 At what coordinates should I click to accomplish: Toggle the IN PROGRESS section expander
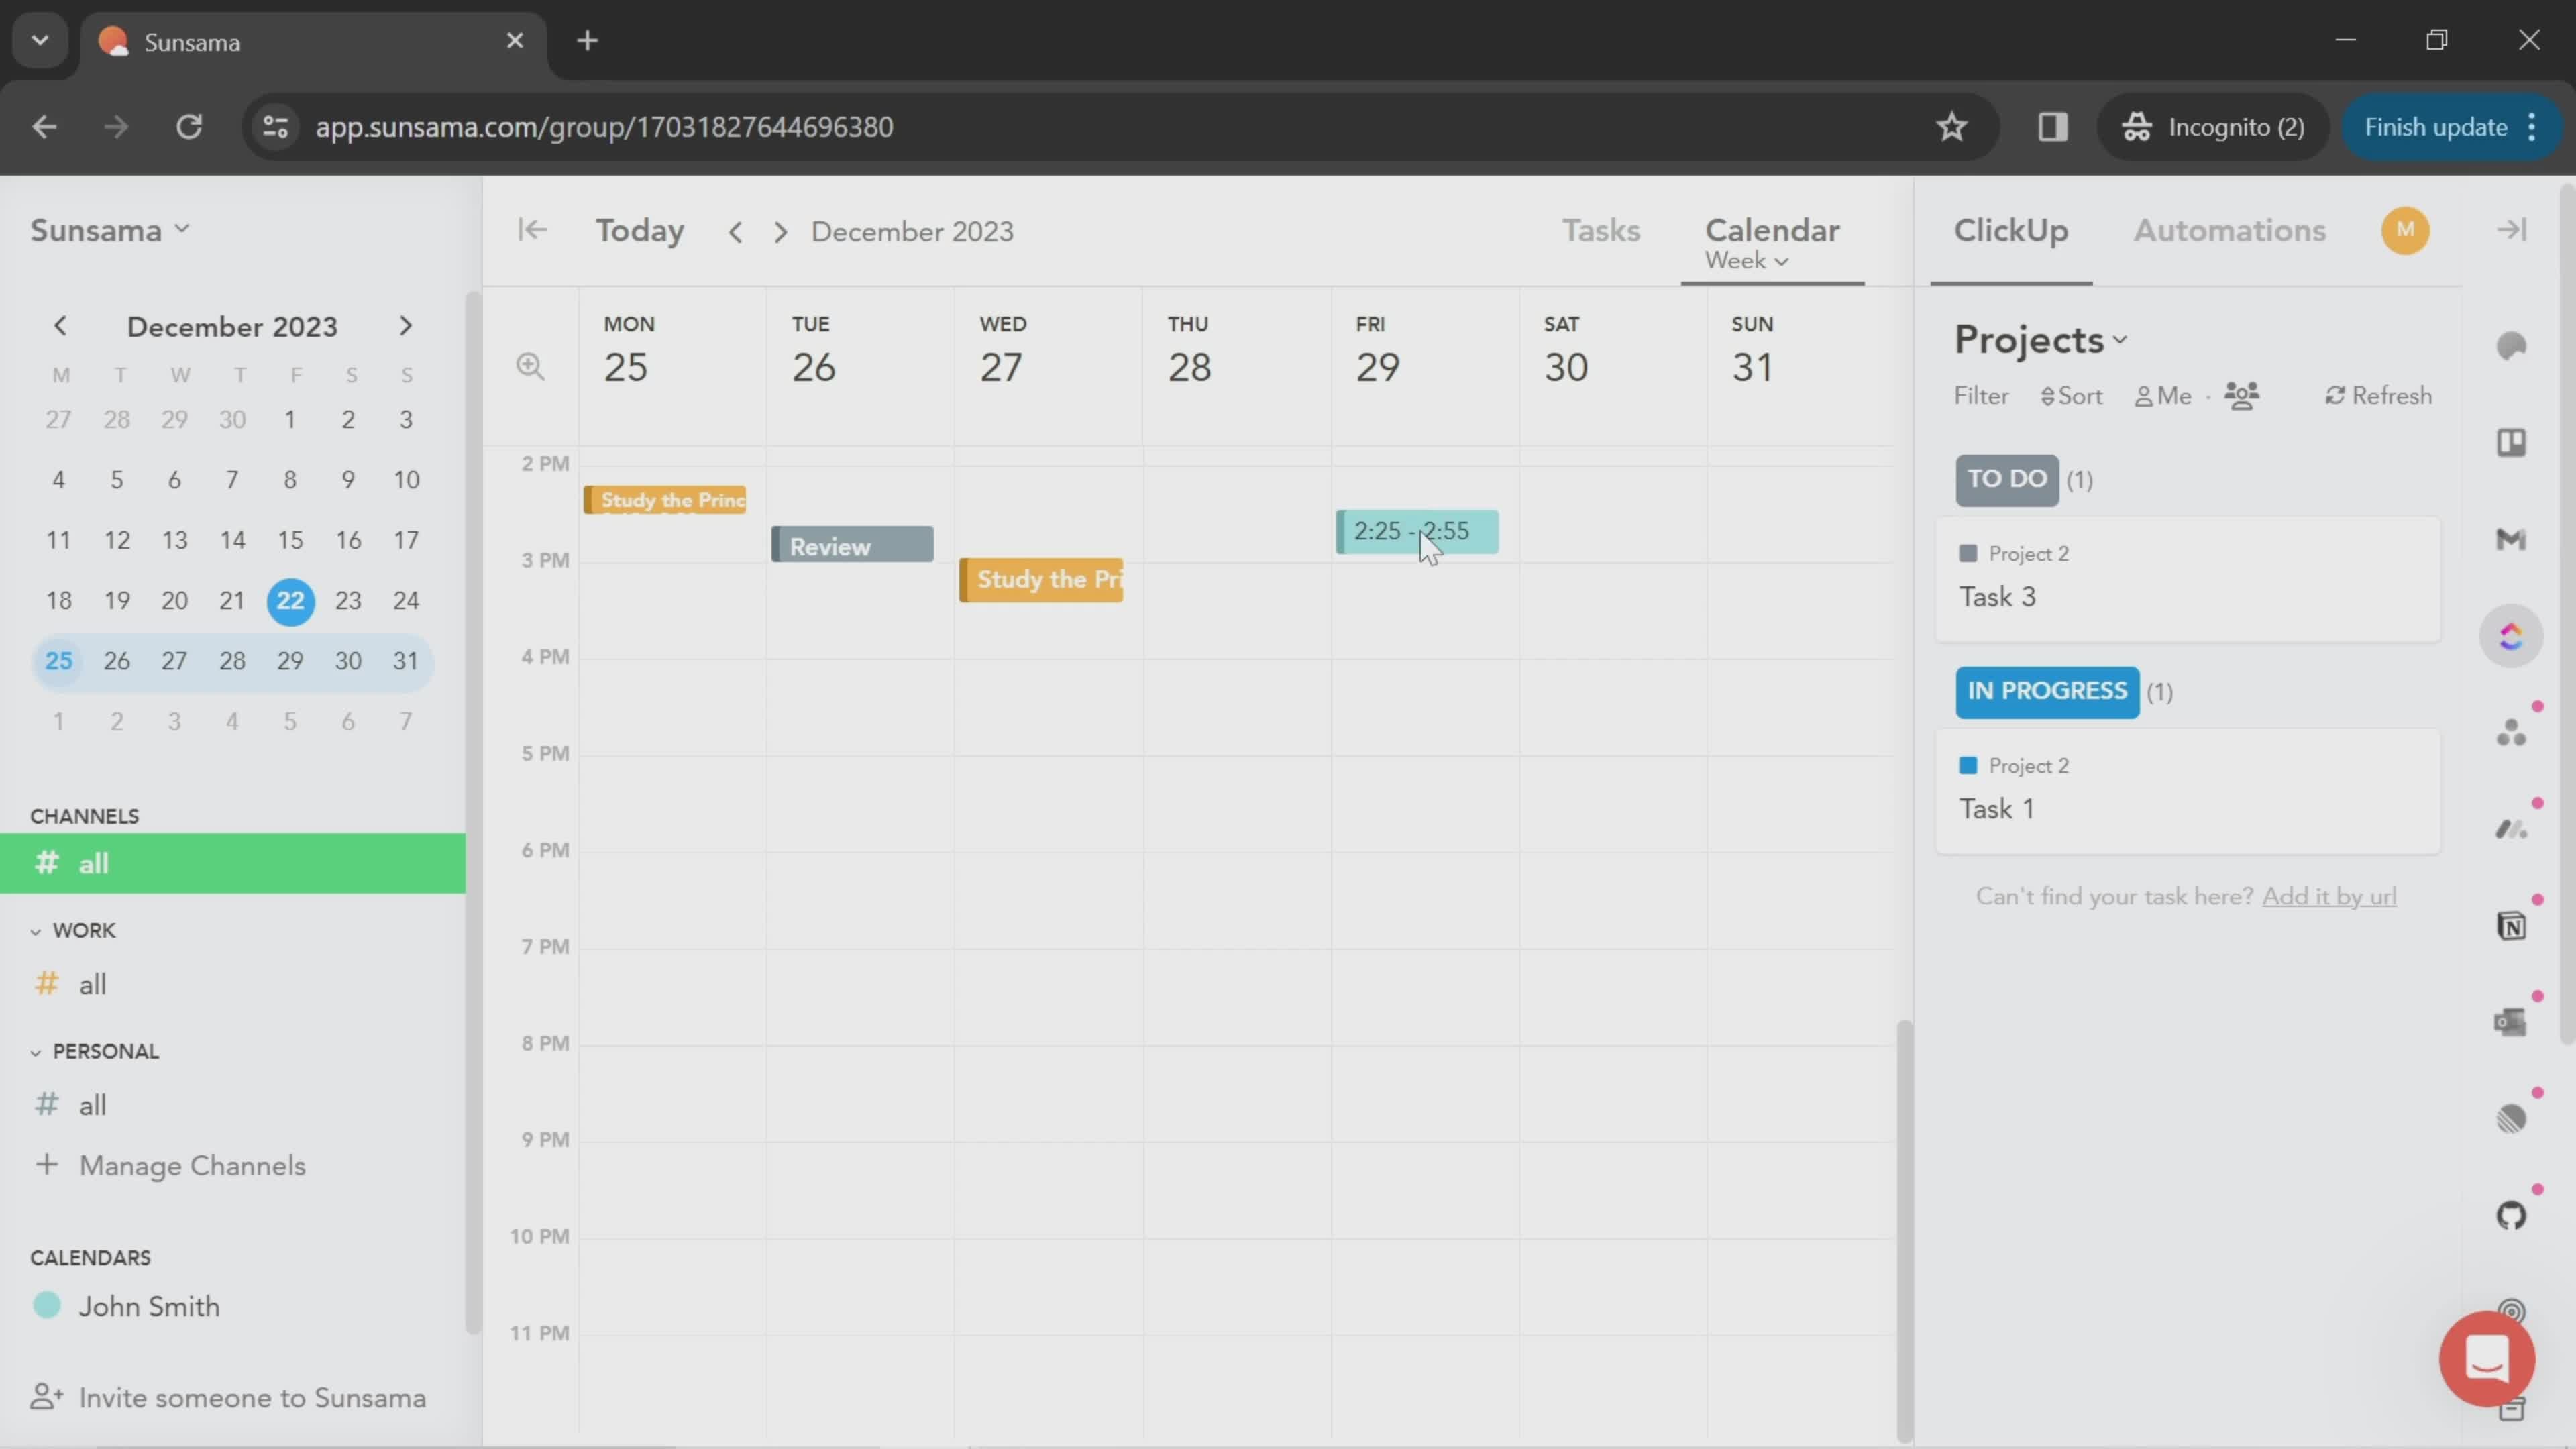pyautogui.click(x=2047, y=690)
